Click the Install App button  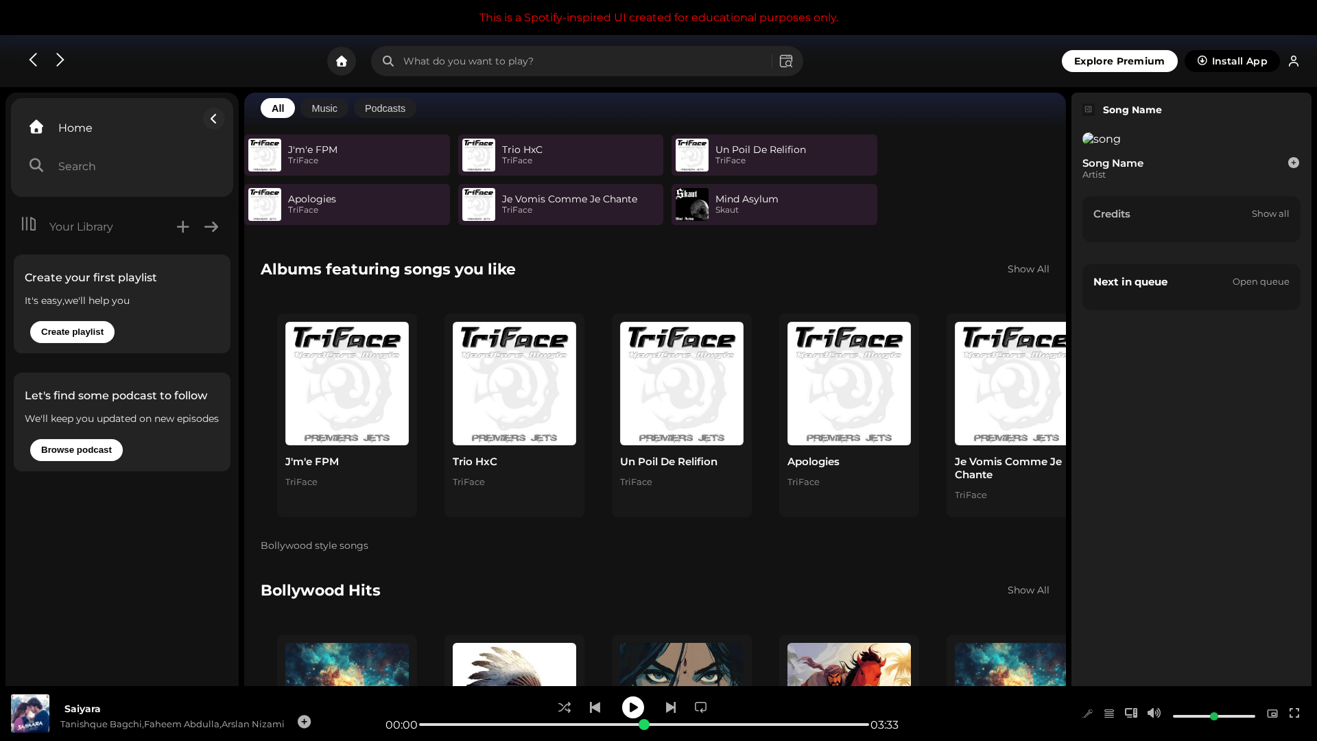pos(1232,61)
